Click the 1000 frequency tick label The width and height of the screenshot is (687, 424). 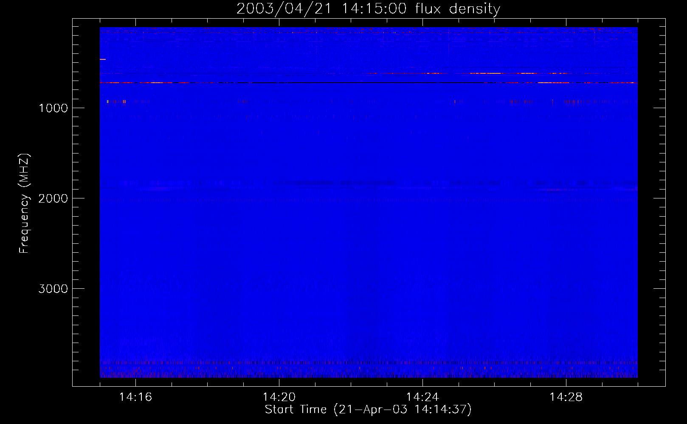(x=53, y=108)
